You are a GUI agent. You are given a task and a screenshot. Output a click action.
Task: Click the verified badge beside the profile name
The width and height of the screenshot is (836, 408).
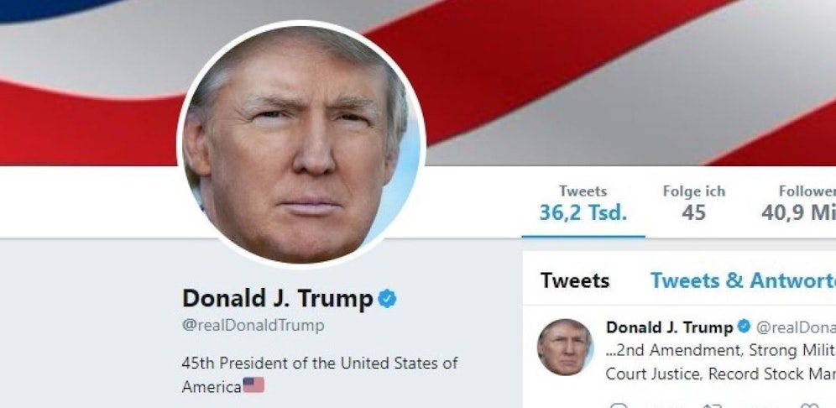tap(387, 299)
